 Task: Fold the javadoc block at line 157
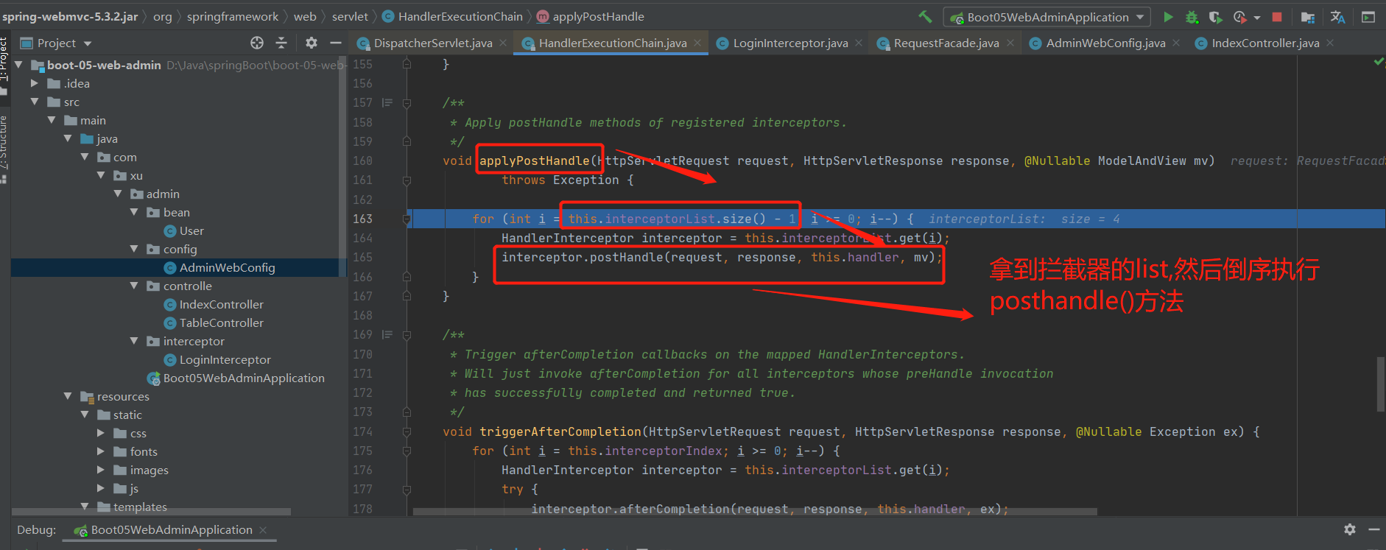[x=407, y=103]
